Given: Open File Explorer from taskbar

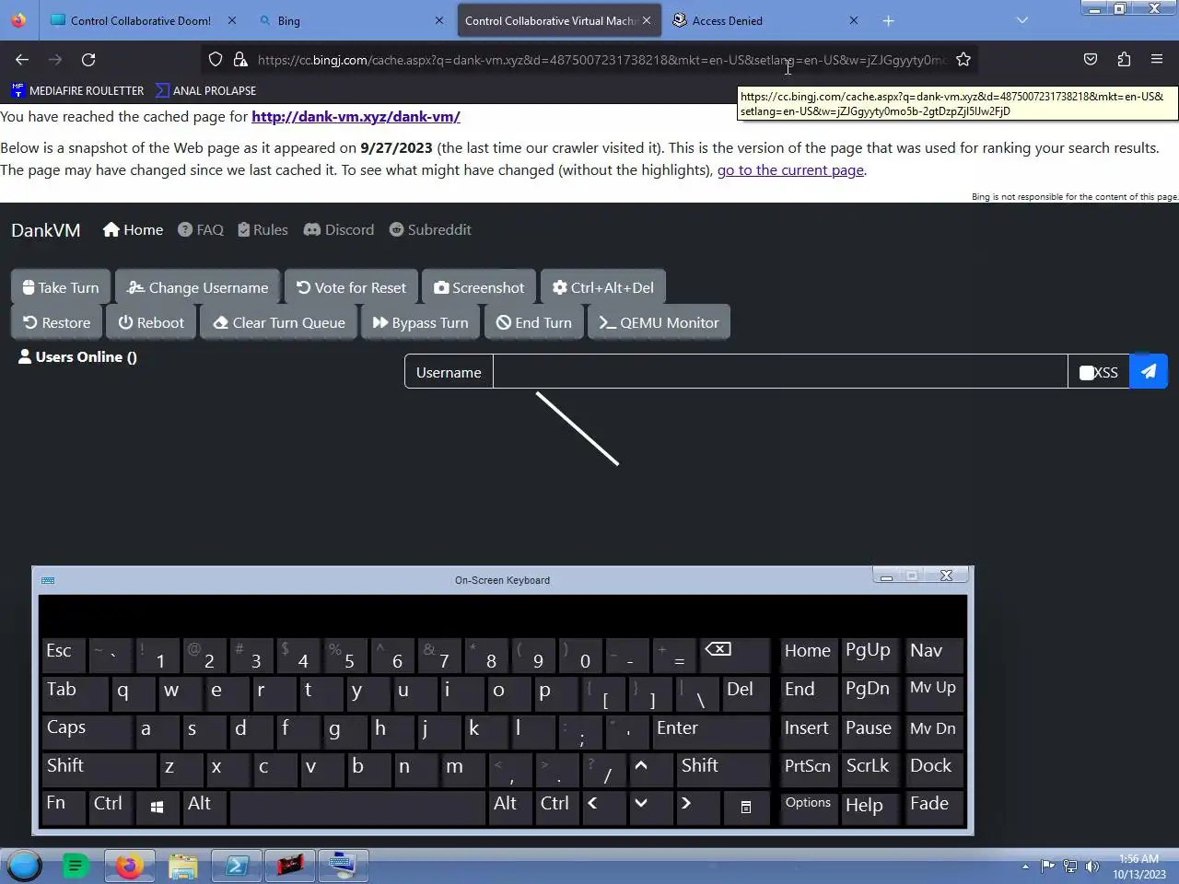Looking at the screenshot, I should click(x=182, y=866).
